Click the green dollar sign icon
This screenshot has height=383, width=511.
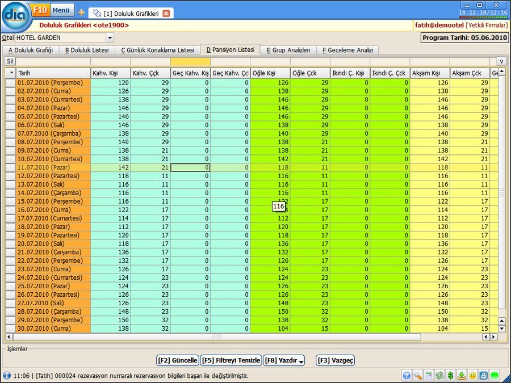(x=450, y=376)
